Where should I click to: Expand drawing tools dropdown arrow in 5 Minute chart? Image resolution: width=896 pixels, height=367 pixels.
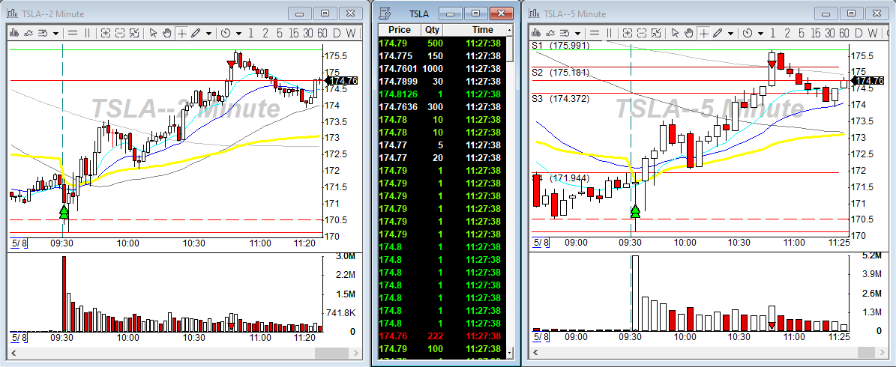click(730, 34)
